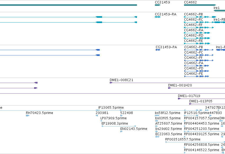Select EST bs29d02.5prime
225x154 pixels.
[x=169, y=129]
